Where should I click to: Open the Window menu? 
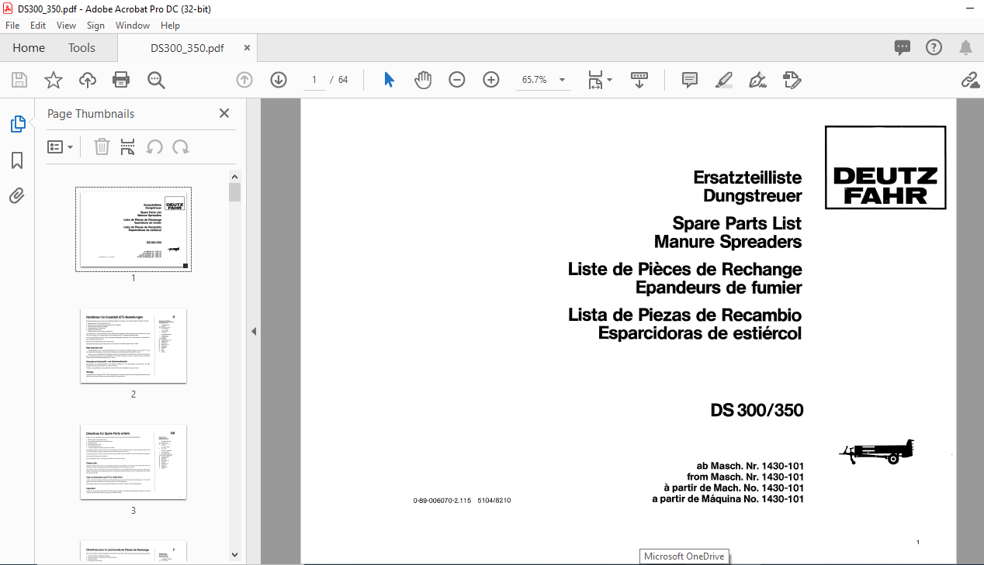tap(133, 26)
